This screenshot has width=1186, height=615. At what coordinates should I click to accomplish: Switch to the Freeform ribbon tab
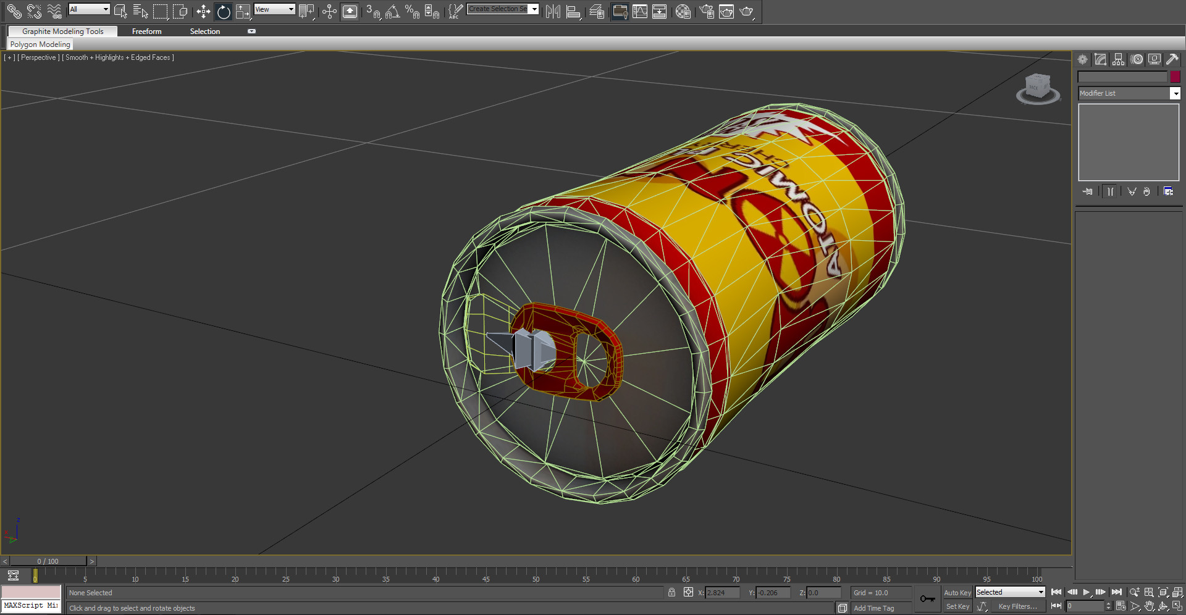[x=146, y=31]
